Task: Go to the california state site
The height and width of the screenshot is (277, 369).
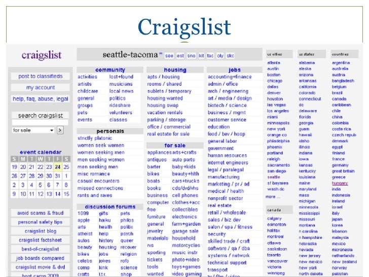Action: click(308, 87)
